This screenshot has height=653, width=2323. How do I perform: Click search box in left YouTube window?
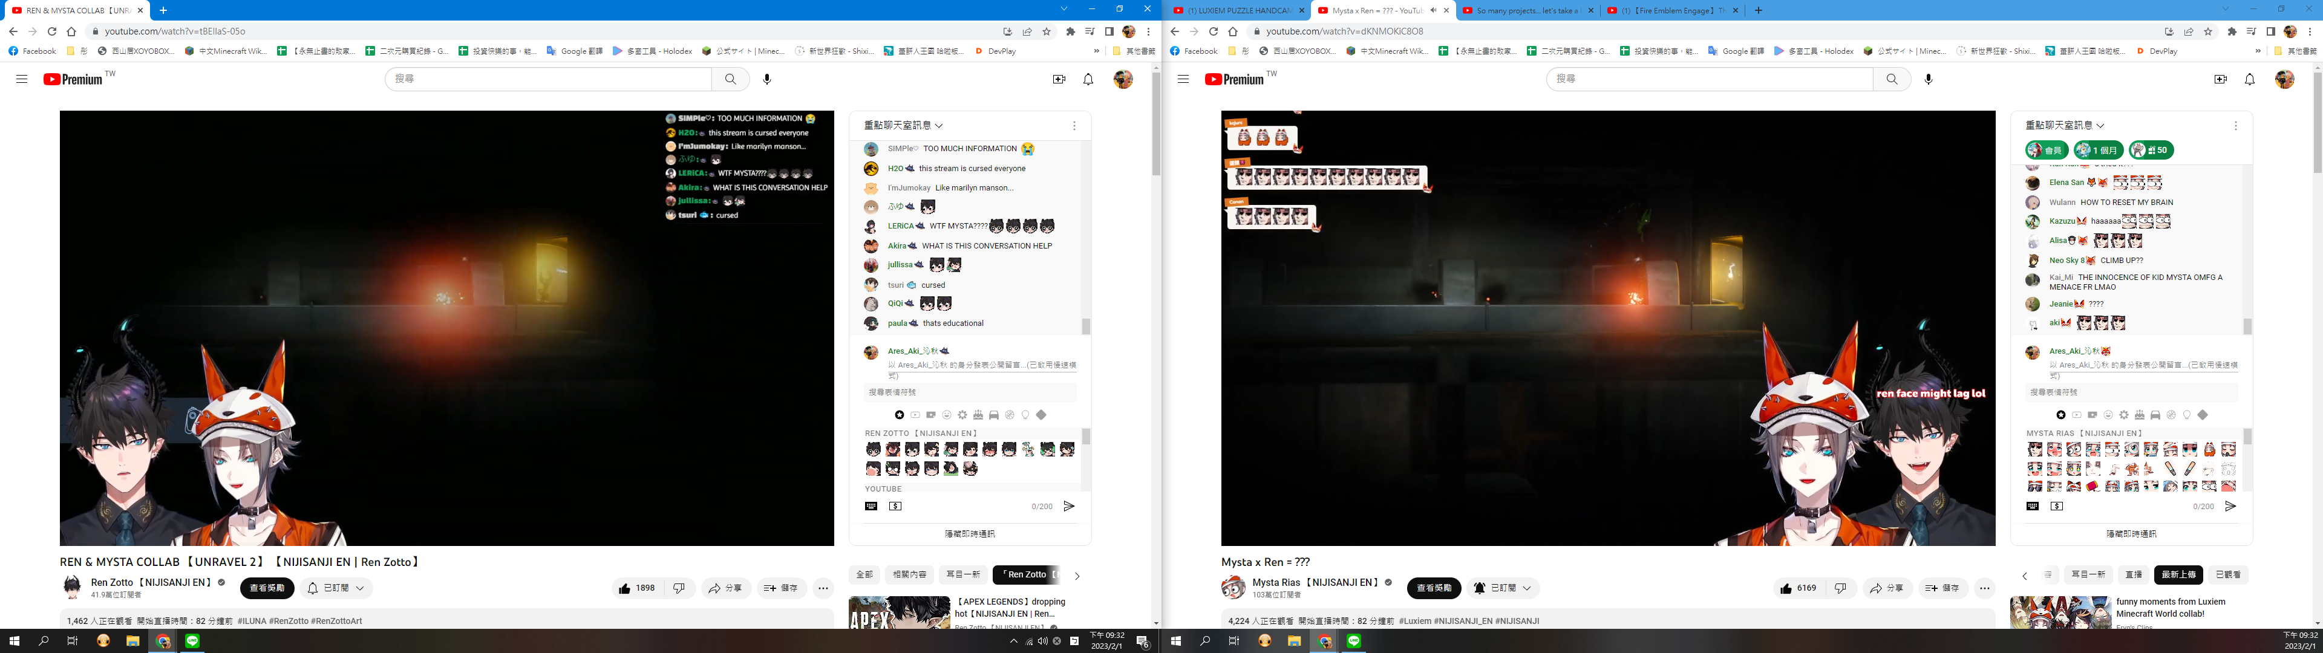click(548, 79)
